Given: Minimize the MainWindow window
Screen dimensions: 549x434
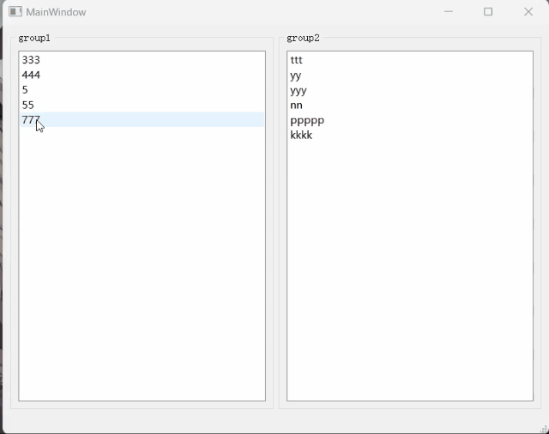Looking at the screenshot, I should pos(449,12).
